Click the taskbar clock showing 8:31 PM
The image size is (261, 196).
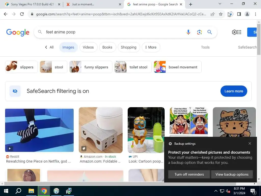(x=239, y=191)
